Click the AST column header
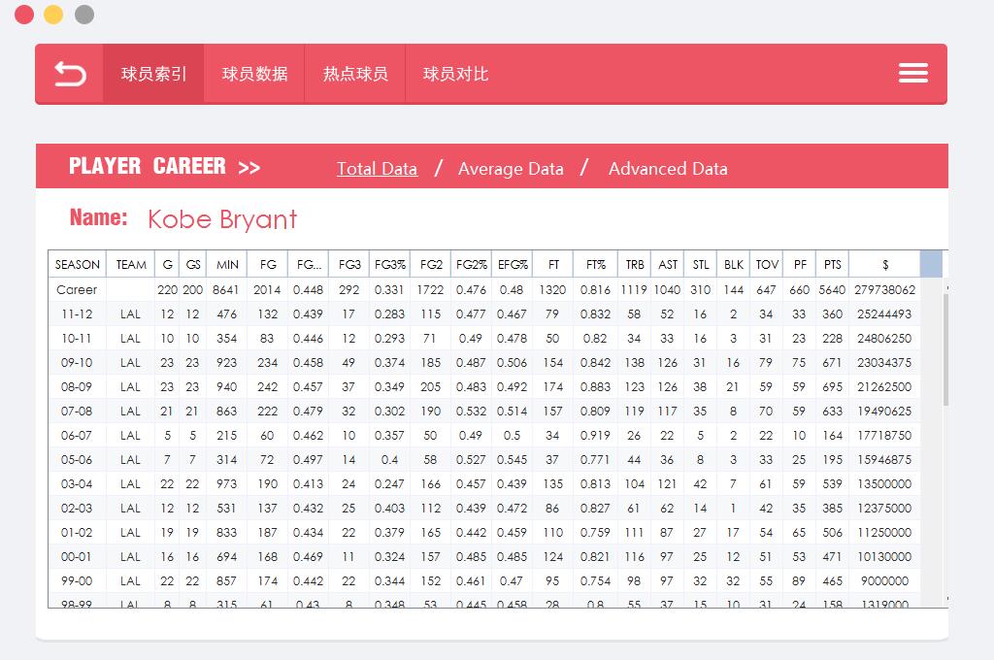The width and height of the screenshot is (994, 660). pos(668,264)
